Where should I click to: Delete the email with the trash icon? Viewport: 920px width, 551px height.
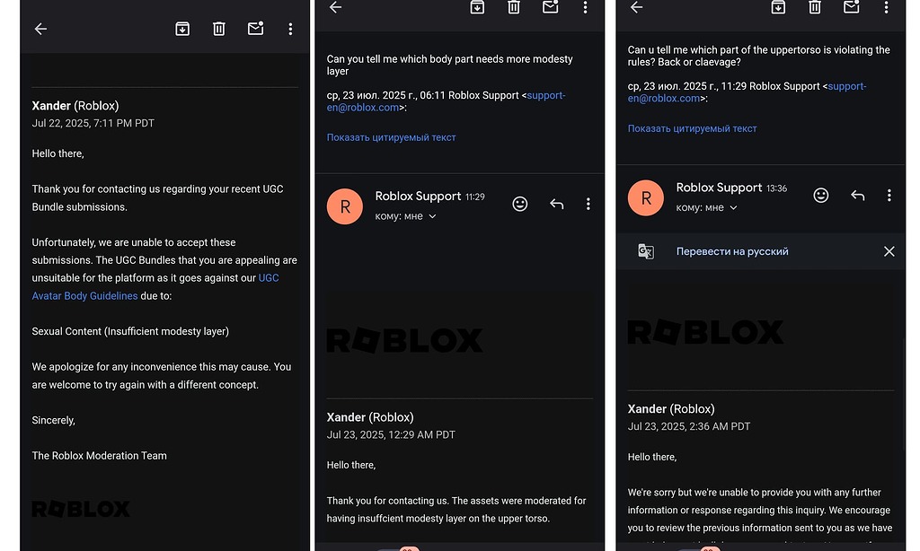tap(218, 28)
